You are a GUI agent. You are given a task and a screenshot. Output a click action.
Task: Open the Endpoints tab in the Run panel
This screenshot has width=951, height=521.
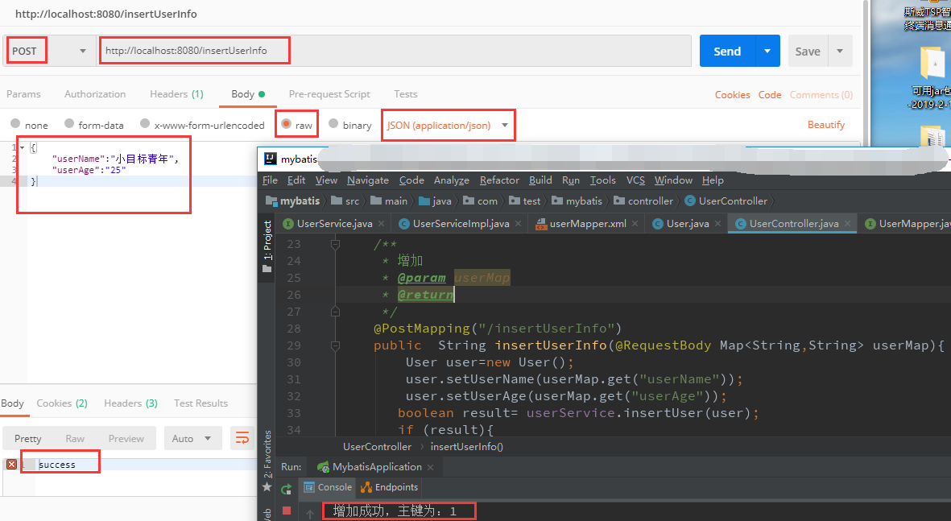pyautogui.click(x=389, y=487)
